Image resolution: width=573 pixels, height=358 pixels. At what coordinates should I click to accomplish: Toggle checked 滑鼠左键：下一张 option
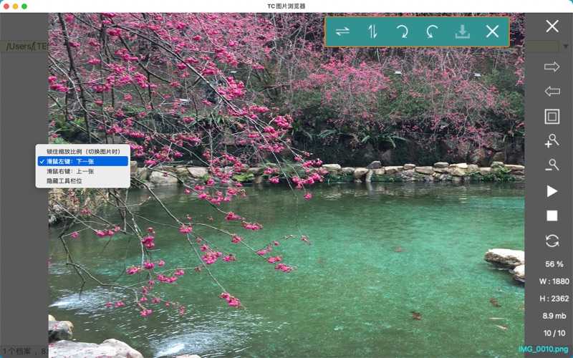pyautogui.click(x=83, y=161)
